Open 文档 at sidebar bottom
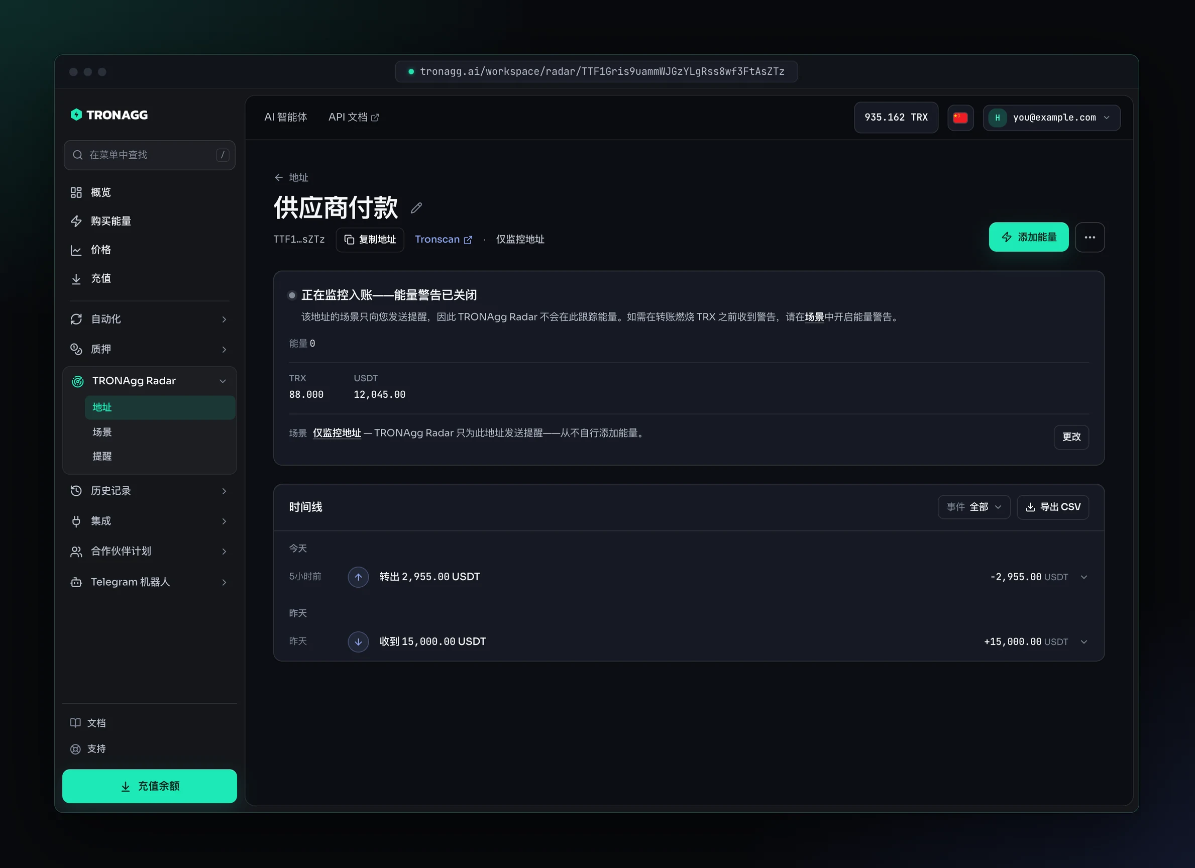1195x868 pixels. click(x=88, y=723)
